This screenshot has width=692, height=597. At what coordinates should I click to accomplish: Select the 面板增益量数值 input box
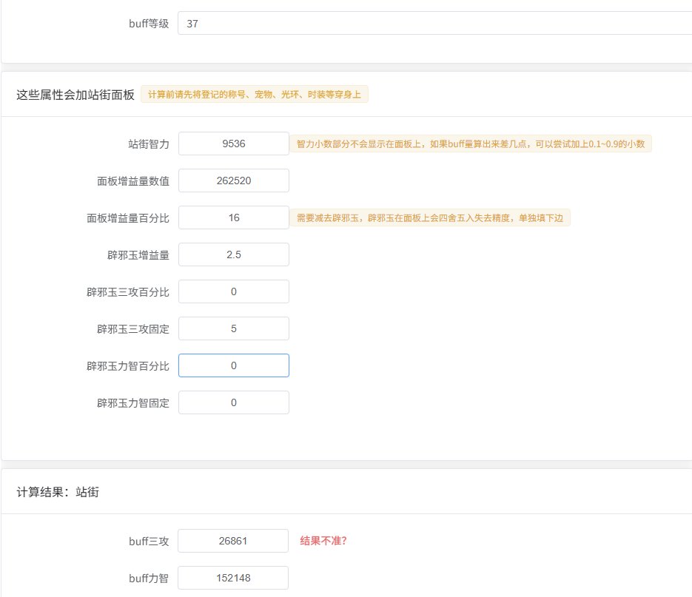click(233, 181)
